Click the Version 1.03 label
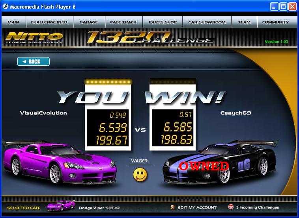 (276, 42)
